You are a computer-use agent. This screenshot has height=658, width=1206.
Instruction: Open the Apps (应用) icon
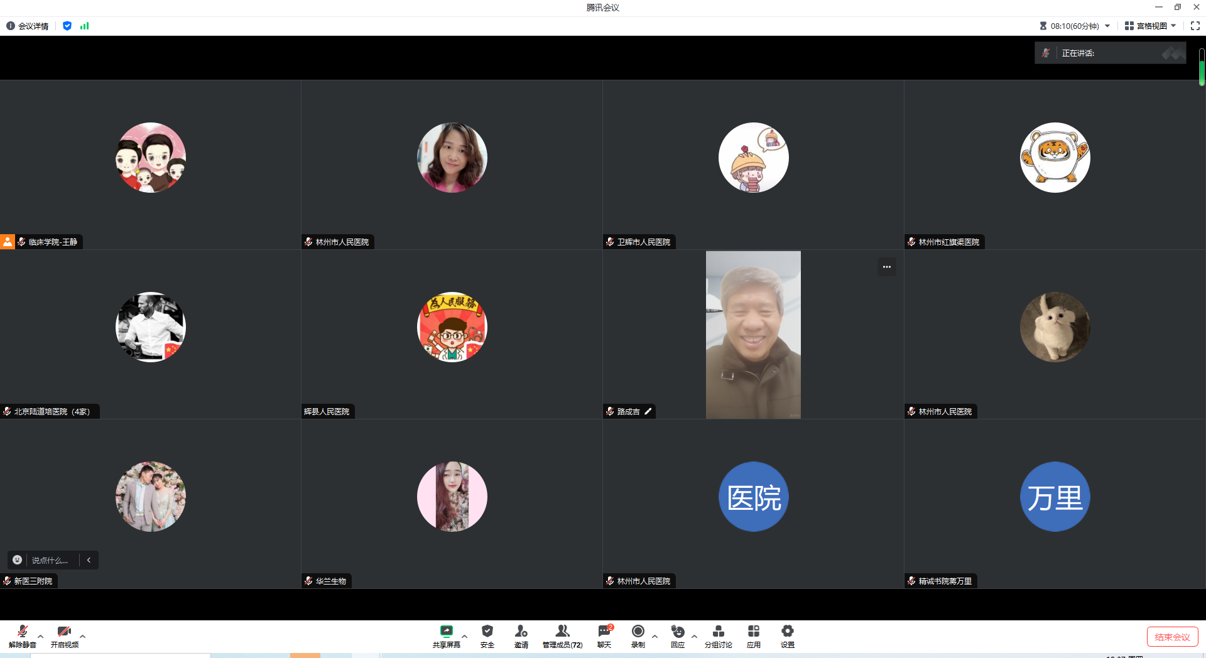click(753, 632)
